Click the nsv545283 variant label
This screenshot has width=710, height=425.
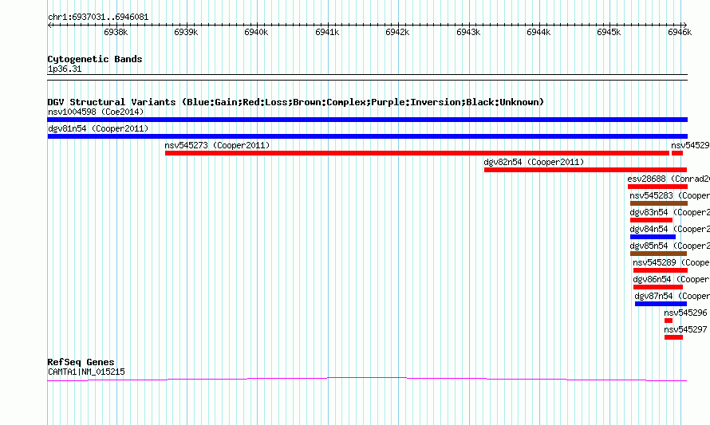click(x=669, y=195)
